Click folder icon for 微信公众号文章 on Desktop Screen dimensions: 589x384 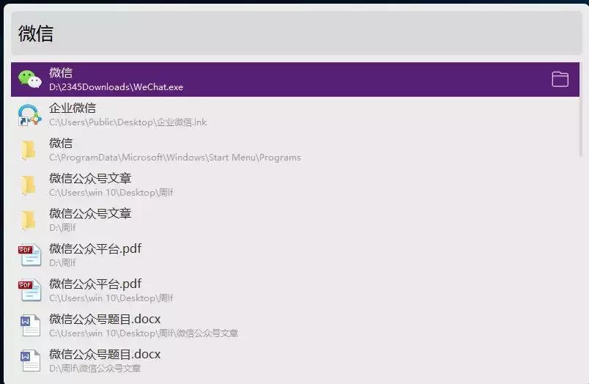(x=29, y=185)
